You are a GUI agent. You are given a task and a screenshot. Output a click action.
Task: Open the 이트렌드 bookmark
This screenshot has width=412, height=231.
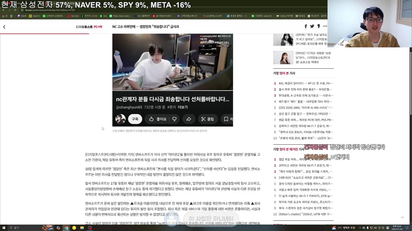pos(262,16)
